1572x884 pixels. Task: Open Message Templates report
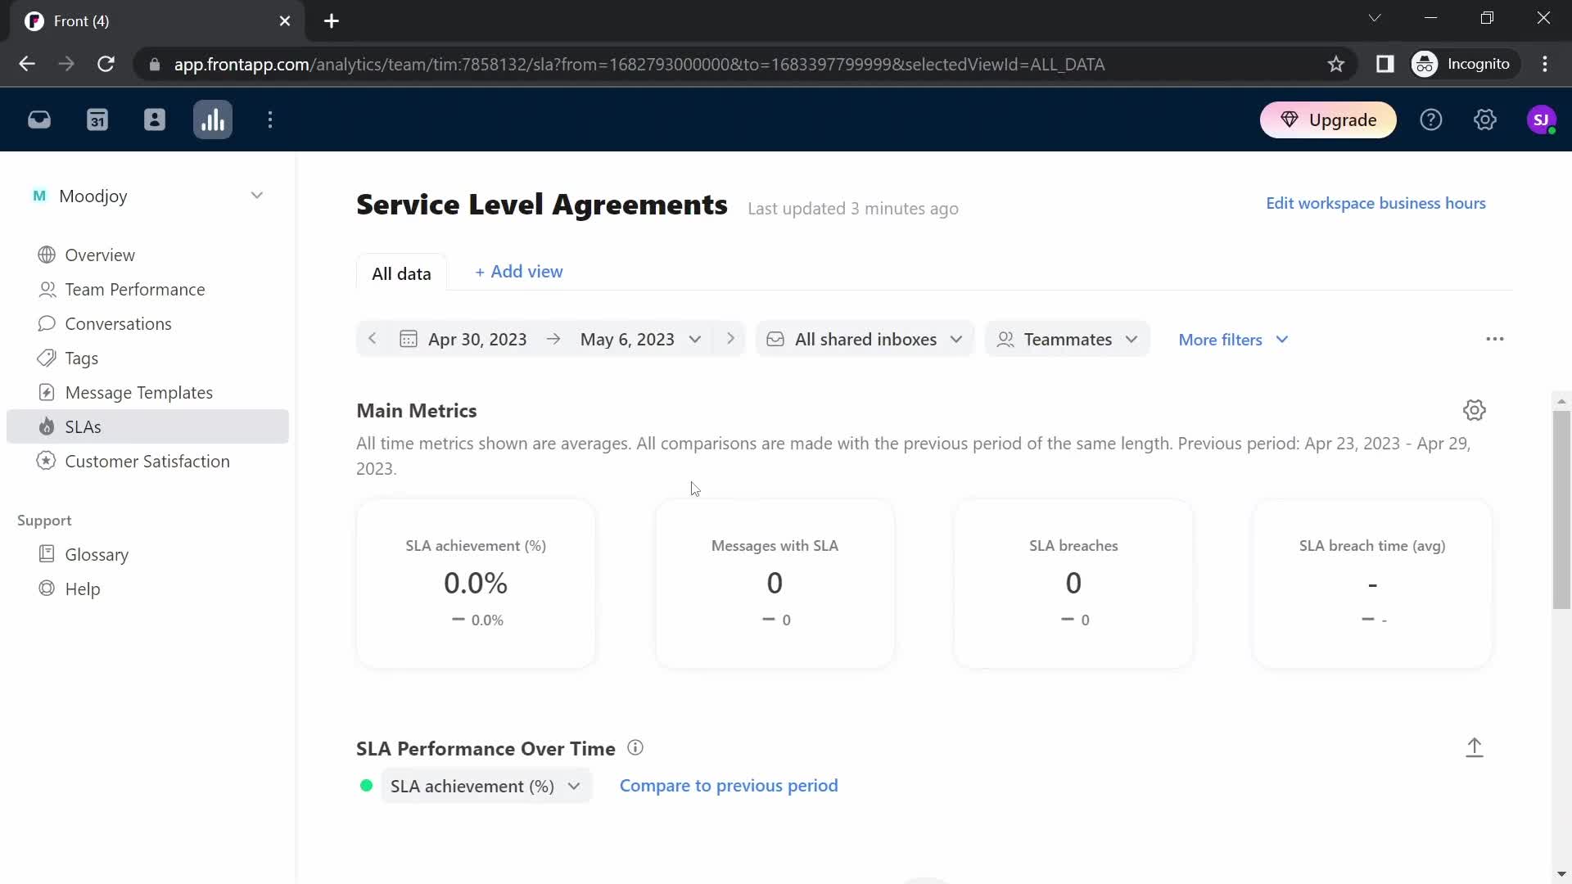tap(138, 393)
